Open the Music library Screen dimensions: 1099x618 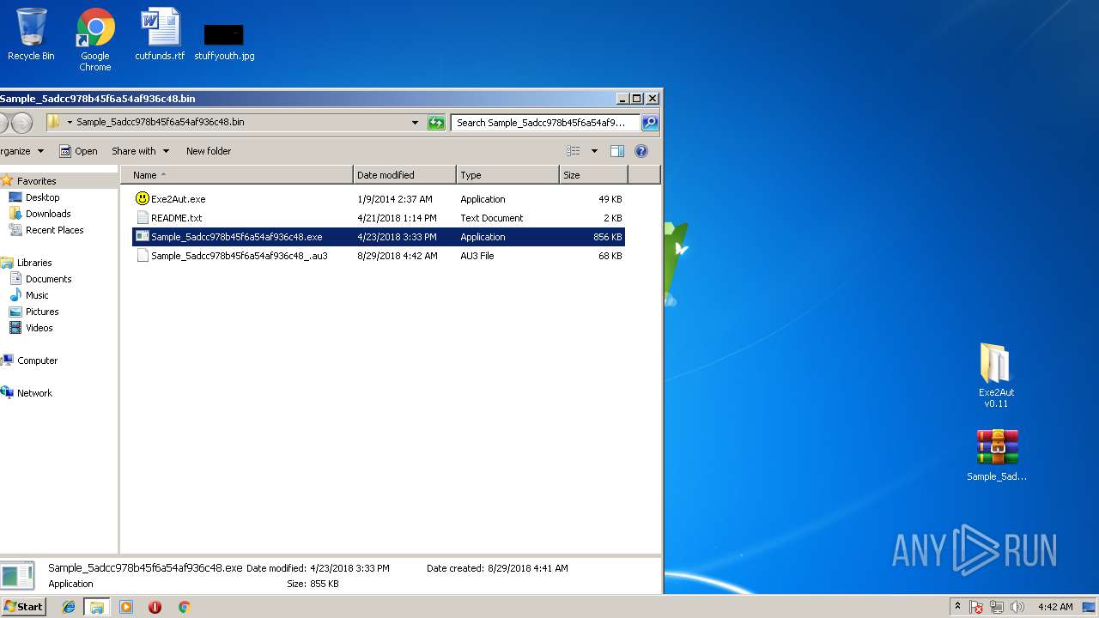37,295
